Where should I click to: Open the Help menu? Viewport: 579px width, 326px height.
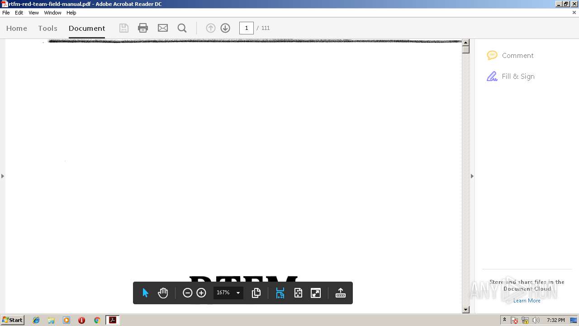point(71,13)
